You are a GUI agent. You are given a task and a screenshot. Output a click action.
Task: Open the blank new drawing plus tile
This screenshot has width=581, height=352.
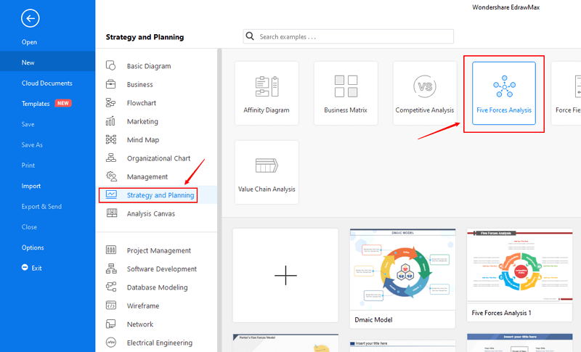pyautogui.click(x=285, y=275)
